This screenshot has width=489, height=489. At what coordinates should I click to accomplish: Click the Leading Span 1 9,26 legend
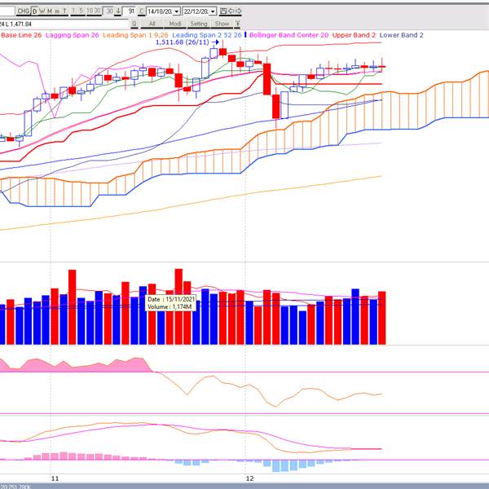135,35
